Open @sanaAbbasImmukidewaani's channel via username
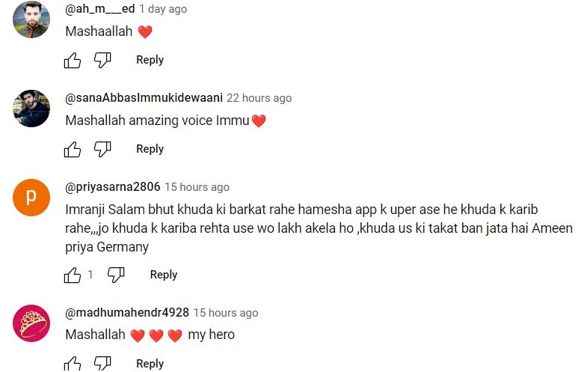Viewport: 587px width, 372px height. (x=144, y=98)
